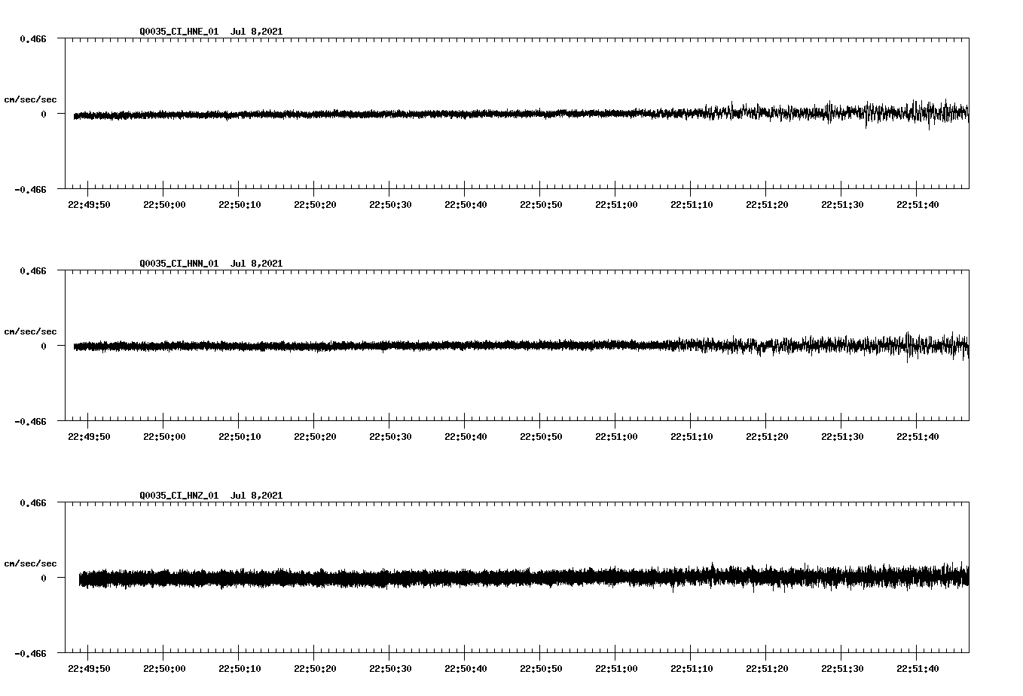Click the right edge of the HNE plot frame

click(x=970, y=113)
